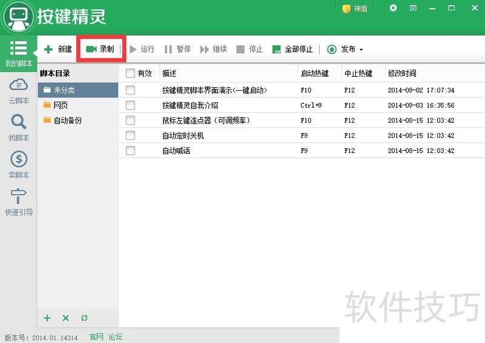The image size is (485, 343).
Task: Open 快速引导 quick guide
Action: click(x=18, y=202)
